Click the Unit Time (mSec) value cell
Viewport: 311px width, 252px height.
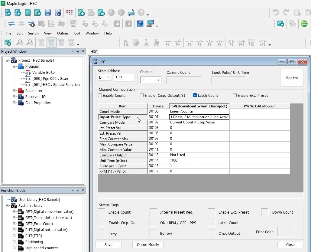(199, 160)
